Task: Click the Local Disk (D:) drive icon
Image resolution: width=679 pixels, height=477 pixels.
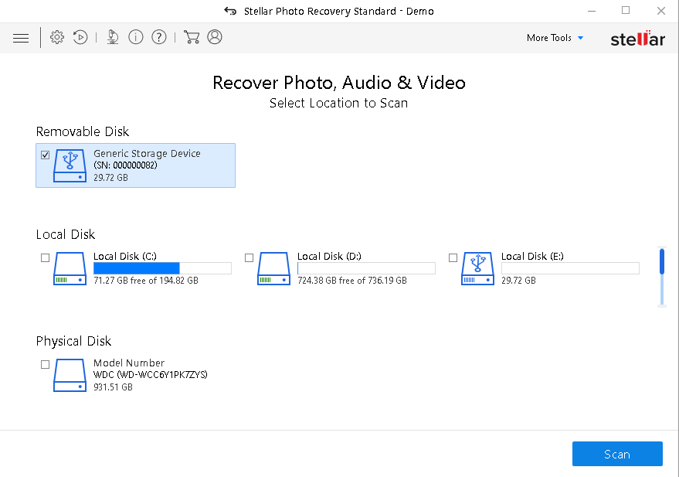Action: (x=273, y=268)
